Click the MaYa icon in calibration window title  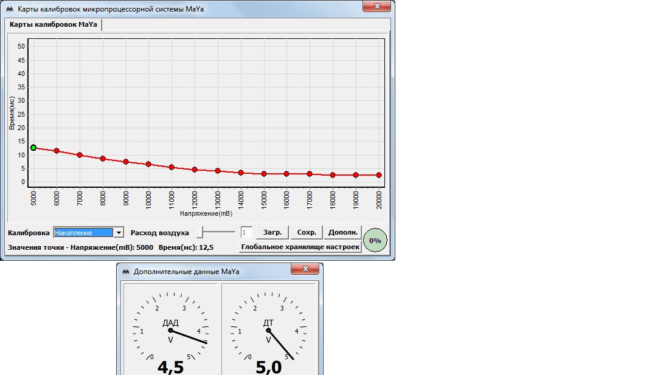[x=9, y=10]
